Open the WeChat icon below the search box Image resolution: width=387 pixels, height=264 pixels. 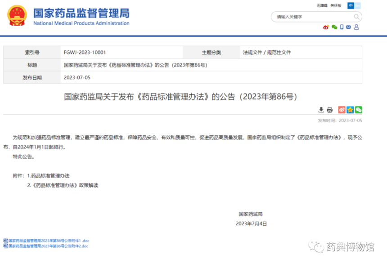pos(334,27)
